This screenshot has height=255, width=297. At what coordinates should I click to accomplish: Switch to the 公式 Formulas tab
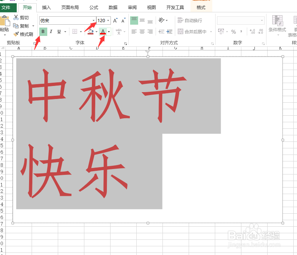coord(94,8)
